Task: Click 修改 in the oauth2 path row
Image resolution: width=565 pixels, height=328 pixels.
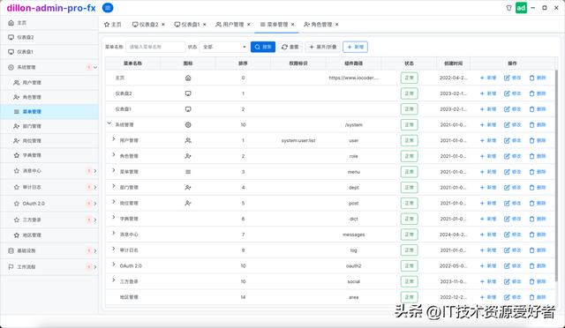Action: click(x=512, y=265)
